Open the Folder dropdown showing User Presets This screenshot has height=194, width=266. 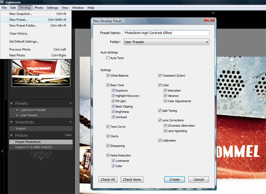[x=166, y=42]
